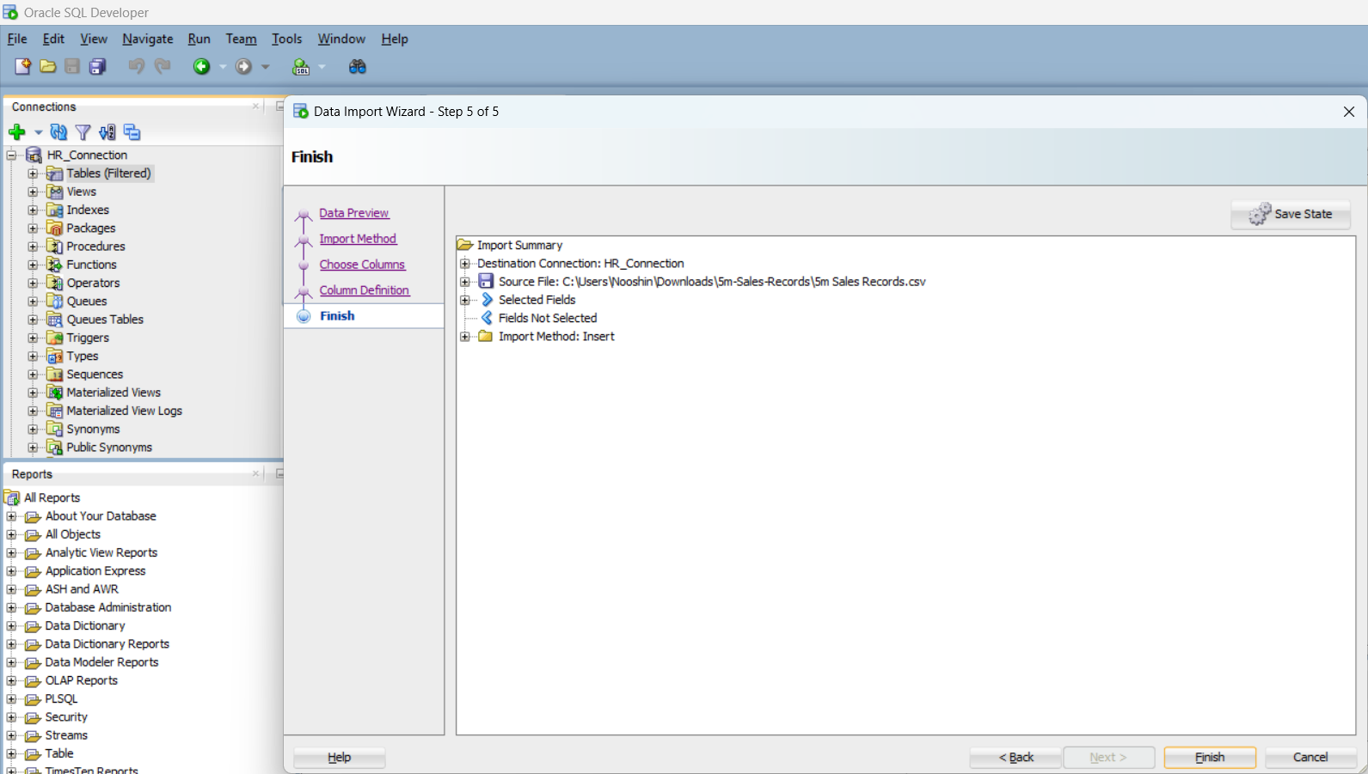Click the green plus New Connection icon
This screenshot has width=1368, height=774.
[16, 132]
